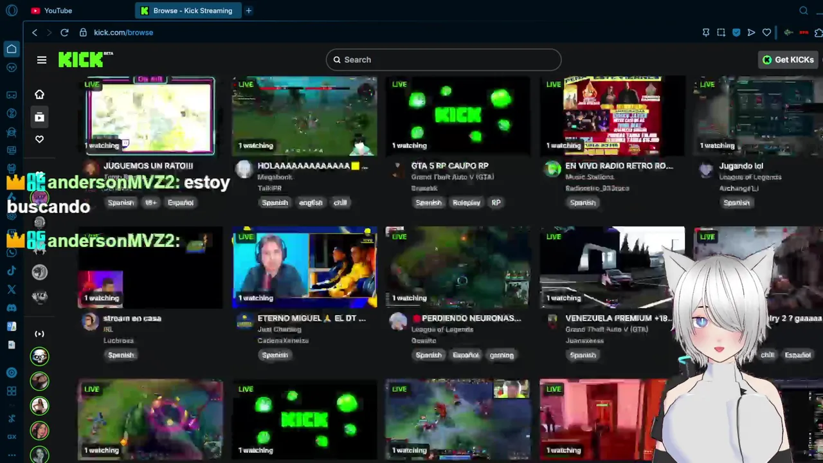Open WhatsApp in the Opera sidebar
The width and height of the screenshot is (823, 463).
(x=12, y=252)
